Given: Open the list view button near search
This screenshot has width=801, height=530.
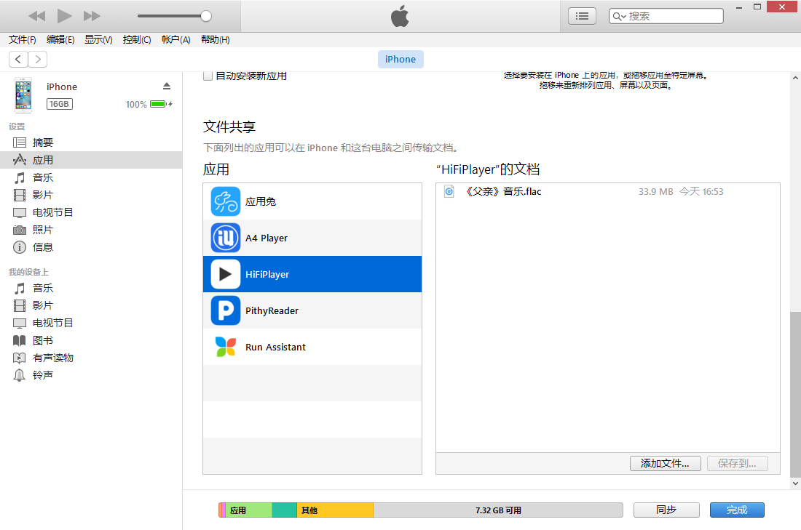Looking at the screenshot, I should click(582, 16).
